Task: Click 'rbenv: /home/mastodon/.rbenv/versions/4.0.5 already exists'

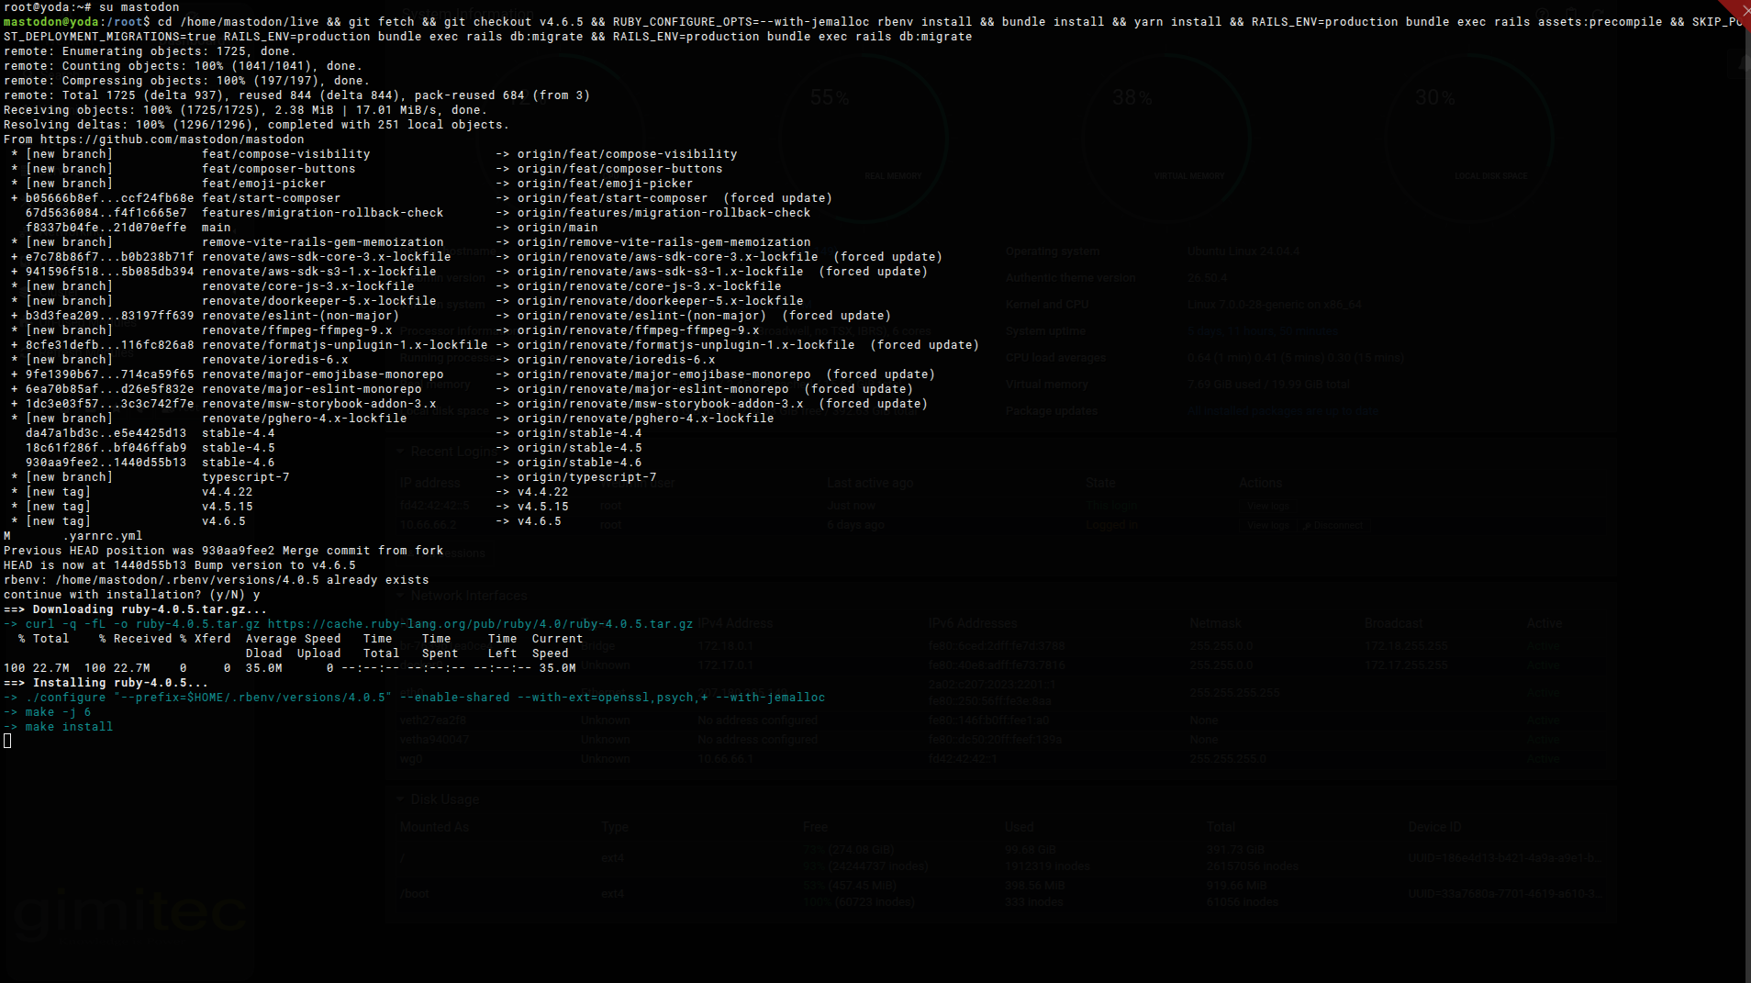Action: tap(217, 580)
